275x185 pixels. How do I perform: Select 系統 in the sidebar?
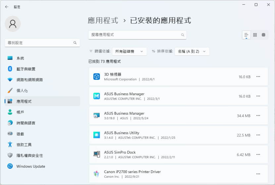[42, 58]
